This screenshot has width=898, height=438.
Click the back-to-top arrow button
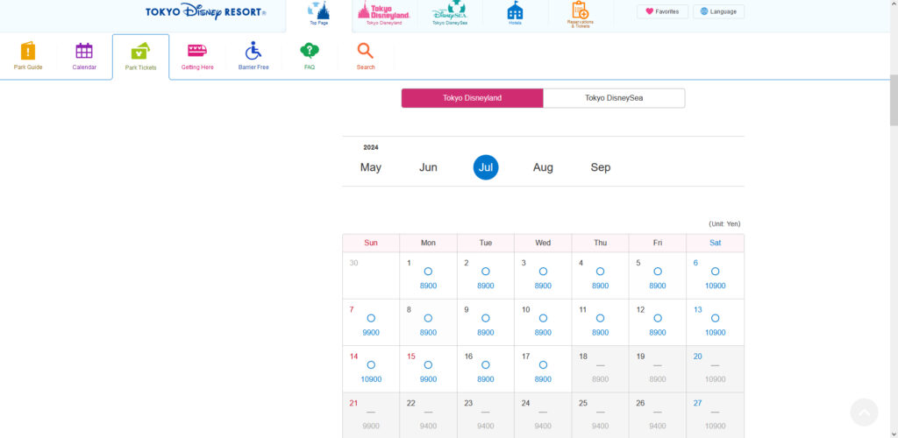(x=864, y=413)
